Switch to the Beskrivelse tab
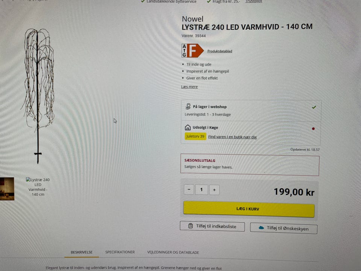Screen dimensions: 361x271 tap(82, 252)
